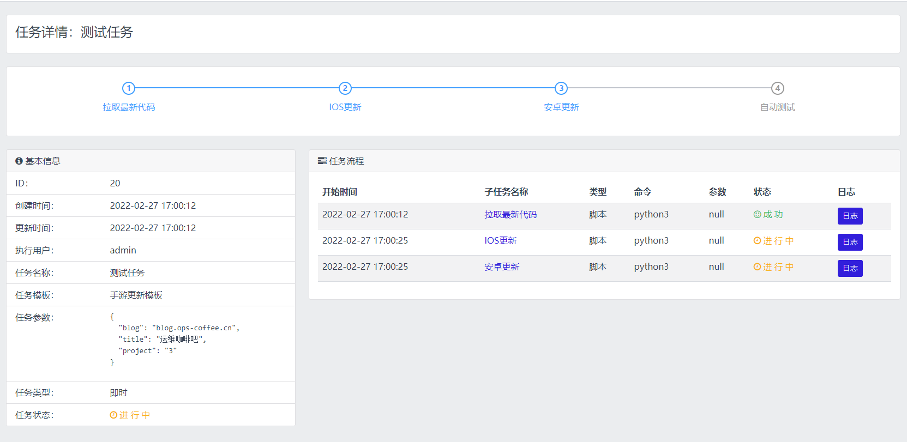Click the smiley success icon for 拉取最新代码

(757, 215)
